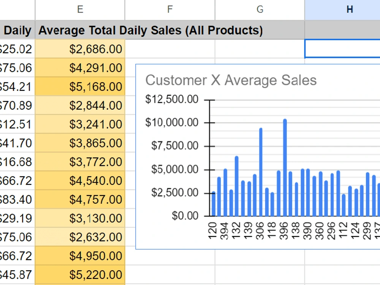Click the Average Total Daily Sales header cell

[80, 30]
